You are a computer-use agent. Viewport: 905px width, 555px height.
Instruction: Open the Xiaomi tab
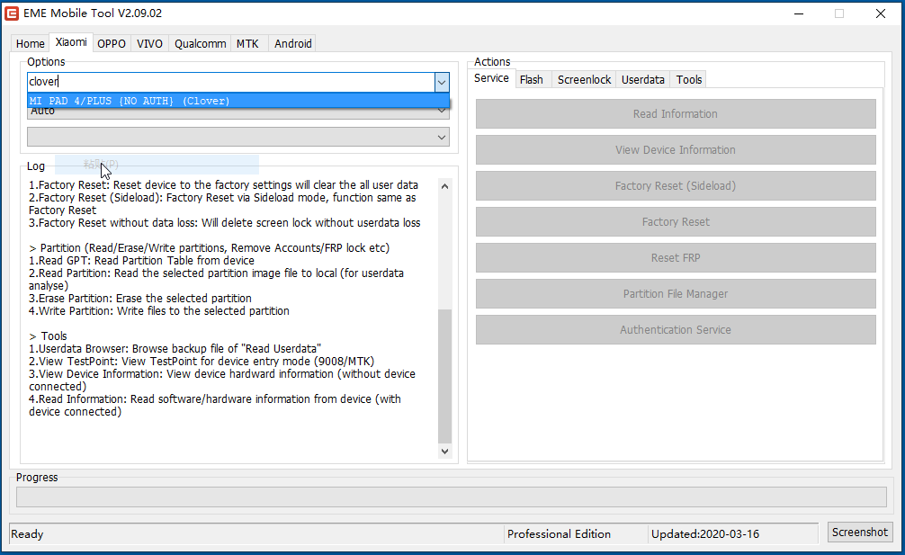pyautogui.click(x=71, y=42)
